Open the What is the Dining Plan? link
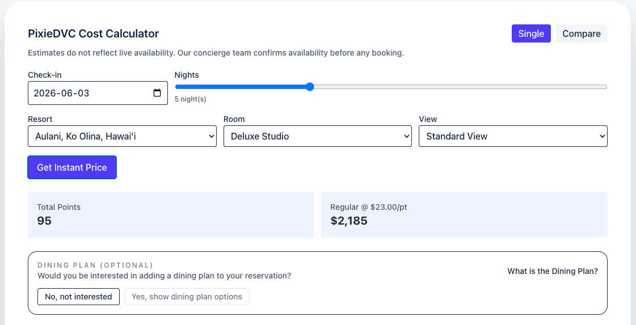Image resolution: width=636 pixels, height=325 pixels. pos(553,271)
